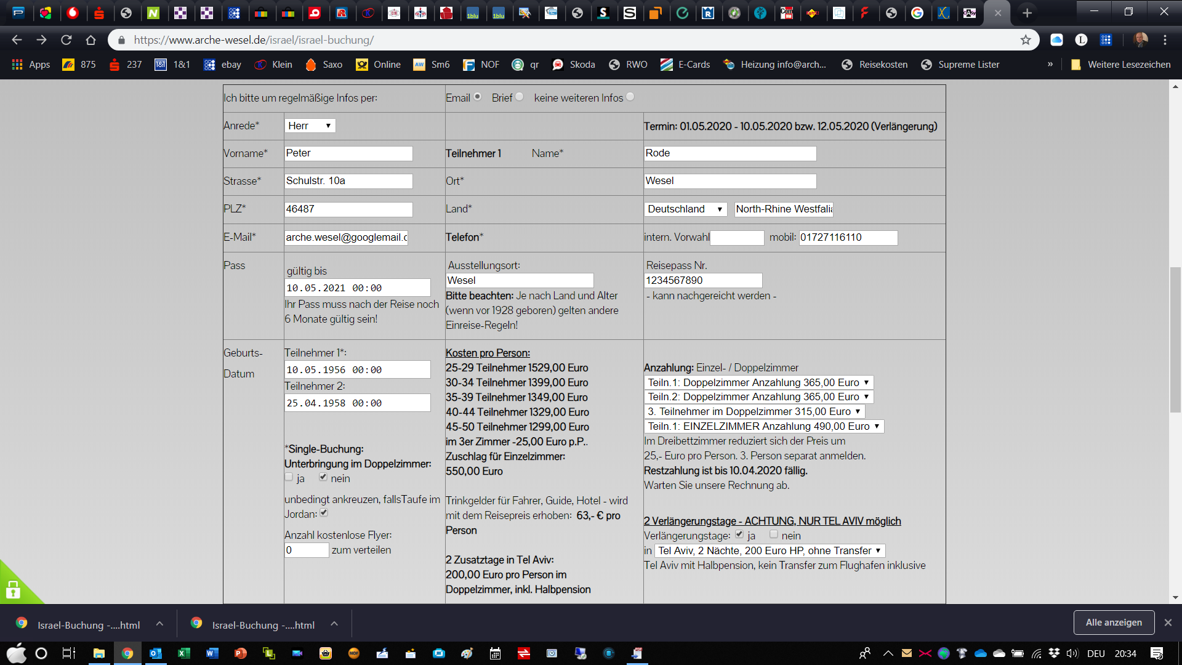
Task: Select 'keine weiteren Infos' radio button
Action: 630,97
